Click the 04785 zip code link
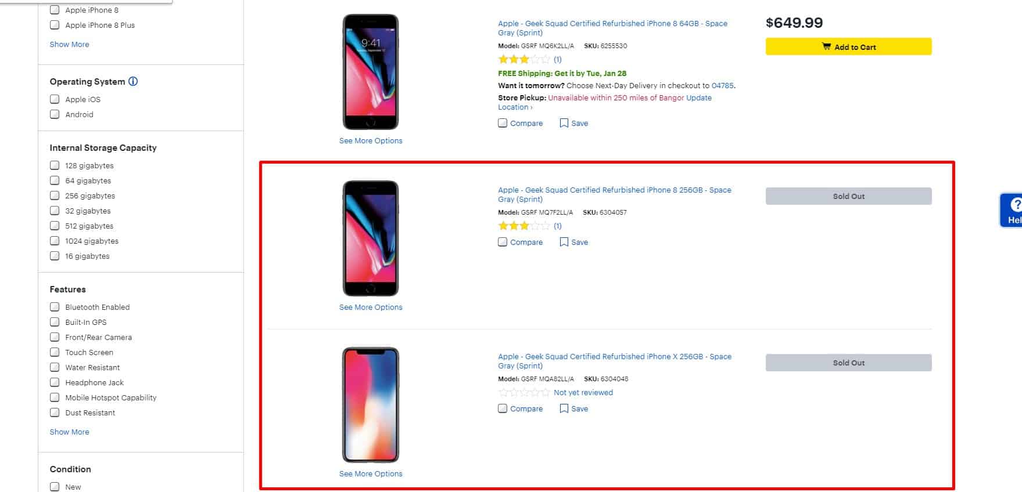Viewport: 1022px width, 492px height. (722, 85)
